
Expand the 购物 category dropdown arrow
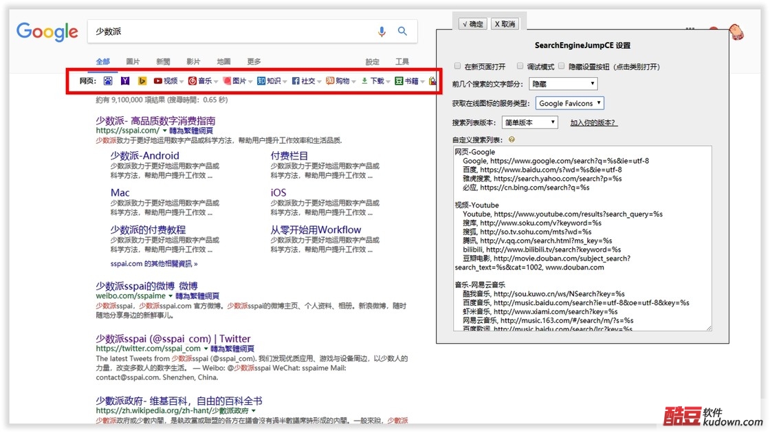click(x=353, y=82)
